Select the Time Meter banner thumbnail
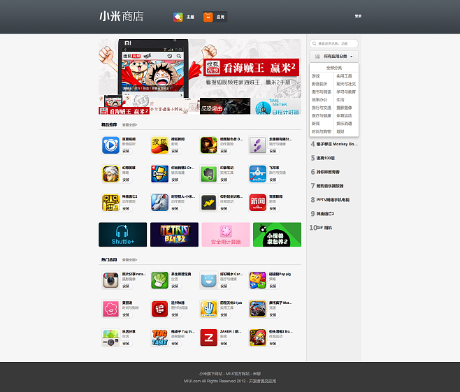Viewport: 460px width, 392px height. 276,106
